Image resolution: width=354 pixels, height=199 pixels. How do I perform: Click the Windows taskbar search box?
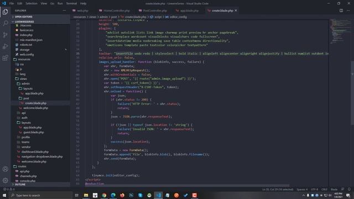[41, 195]
